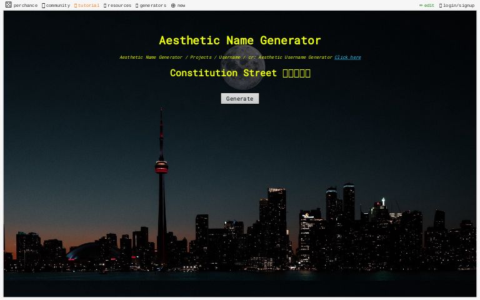Browse the generators menu item
480x300 pixels.
tap(153, 6)
